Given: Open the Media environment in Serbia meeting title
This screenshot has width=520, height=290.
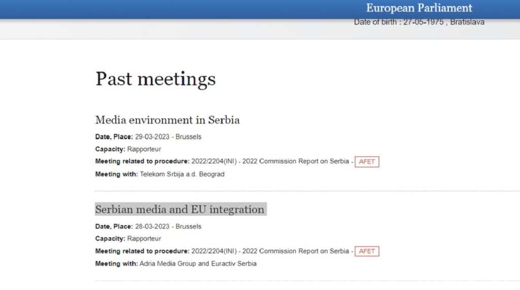Looking at the screenshot, I should pyautogui.click(x=167, y=120).
